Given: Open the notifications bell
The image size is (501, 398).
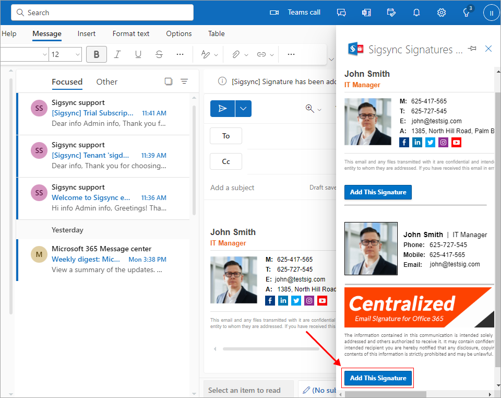Looking at the screenshot, I should point(416,13).
